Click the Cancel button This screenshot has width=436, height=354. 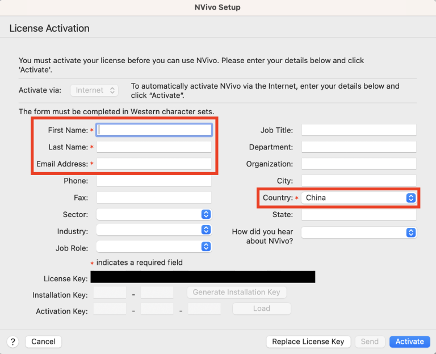[x=43, y=341]
